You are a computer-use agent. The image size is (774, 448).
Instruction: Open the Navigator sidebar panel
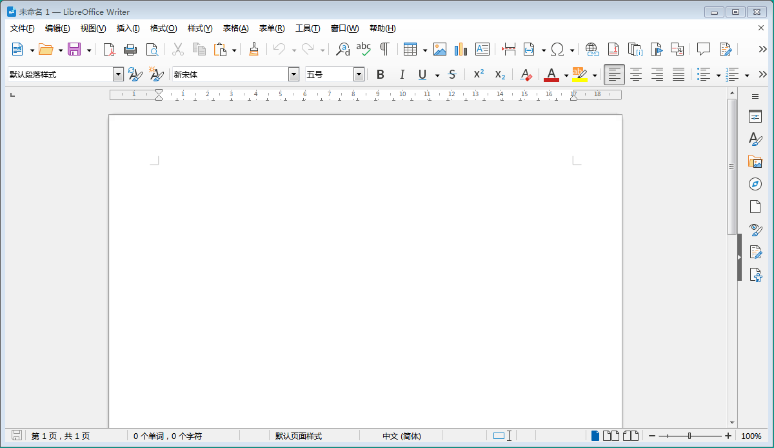(755, 184)
